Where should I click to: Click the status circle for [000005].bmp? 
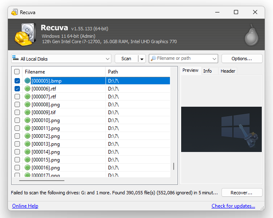[27, 81]
